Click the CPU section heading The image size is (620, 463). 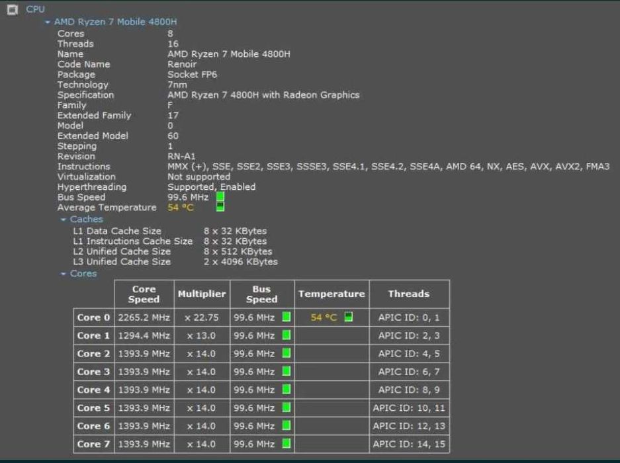tap(35, 9)
